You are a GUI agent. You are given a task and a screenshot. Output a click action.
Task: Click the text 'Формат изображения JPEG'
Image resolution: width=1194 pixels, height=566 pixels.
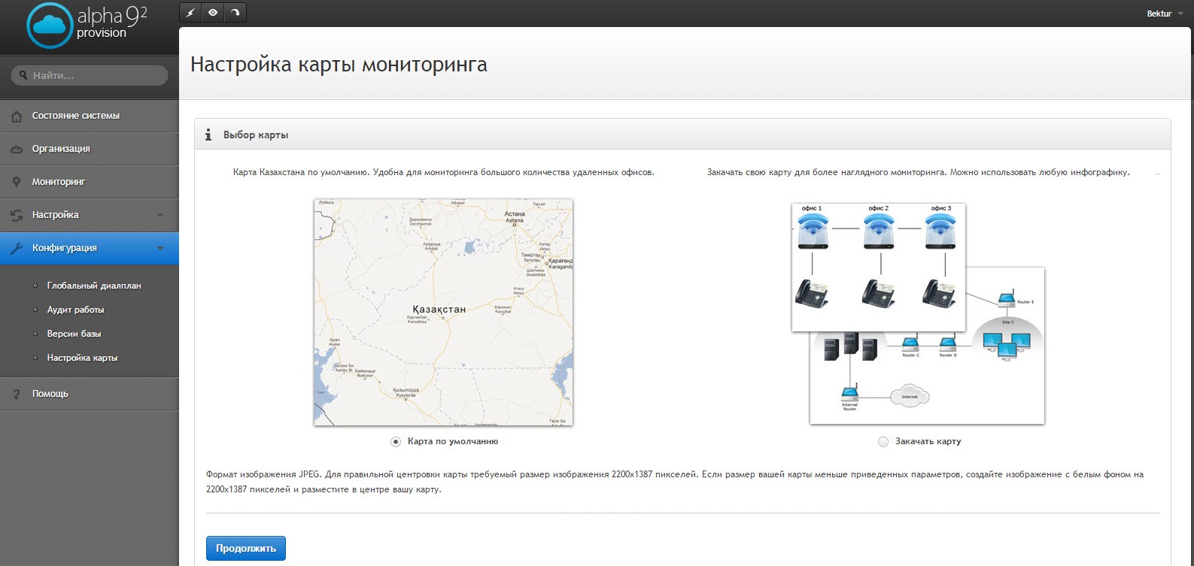[x=263, y=474]
